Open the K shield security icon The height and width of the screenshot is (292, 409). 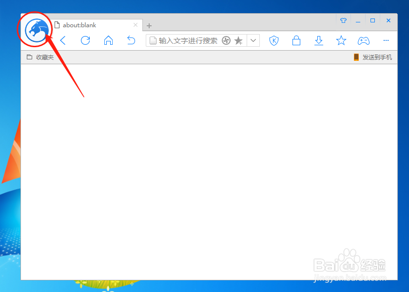(x=274, y=40)
